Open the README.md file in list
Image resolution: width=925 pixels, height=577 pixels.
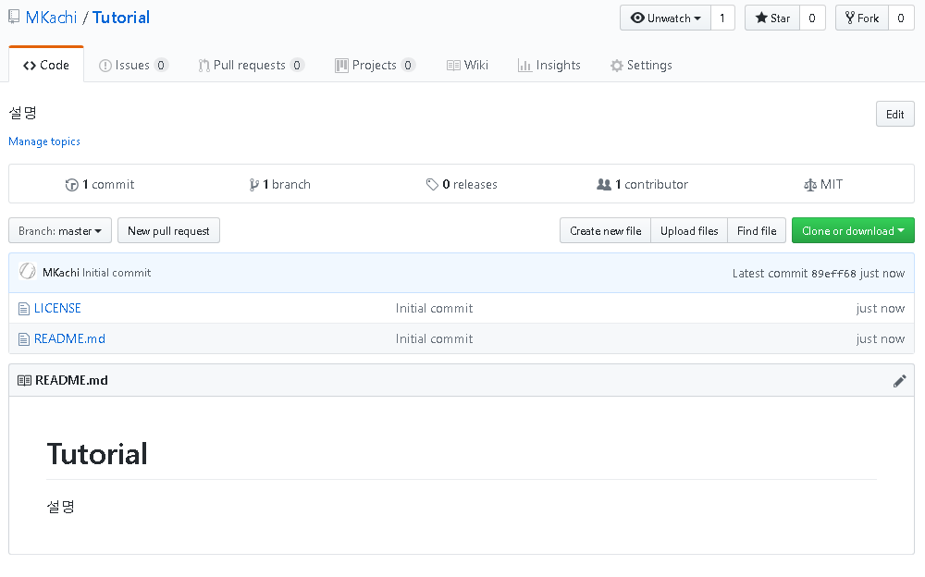pyautogui.click(x=69, y=339)
